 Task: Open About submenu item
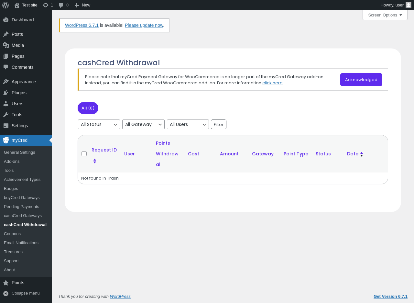coord(9,270)
